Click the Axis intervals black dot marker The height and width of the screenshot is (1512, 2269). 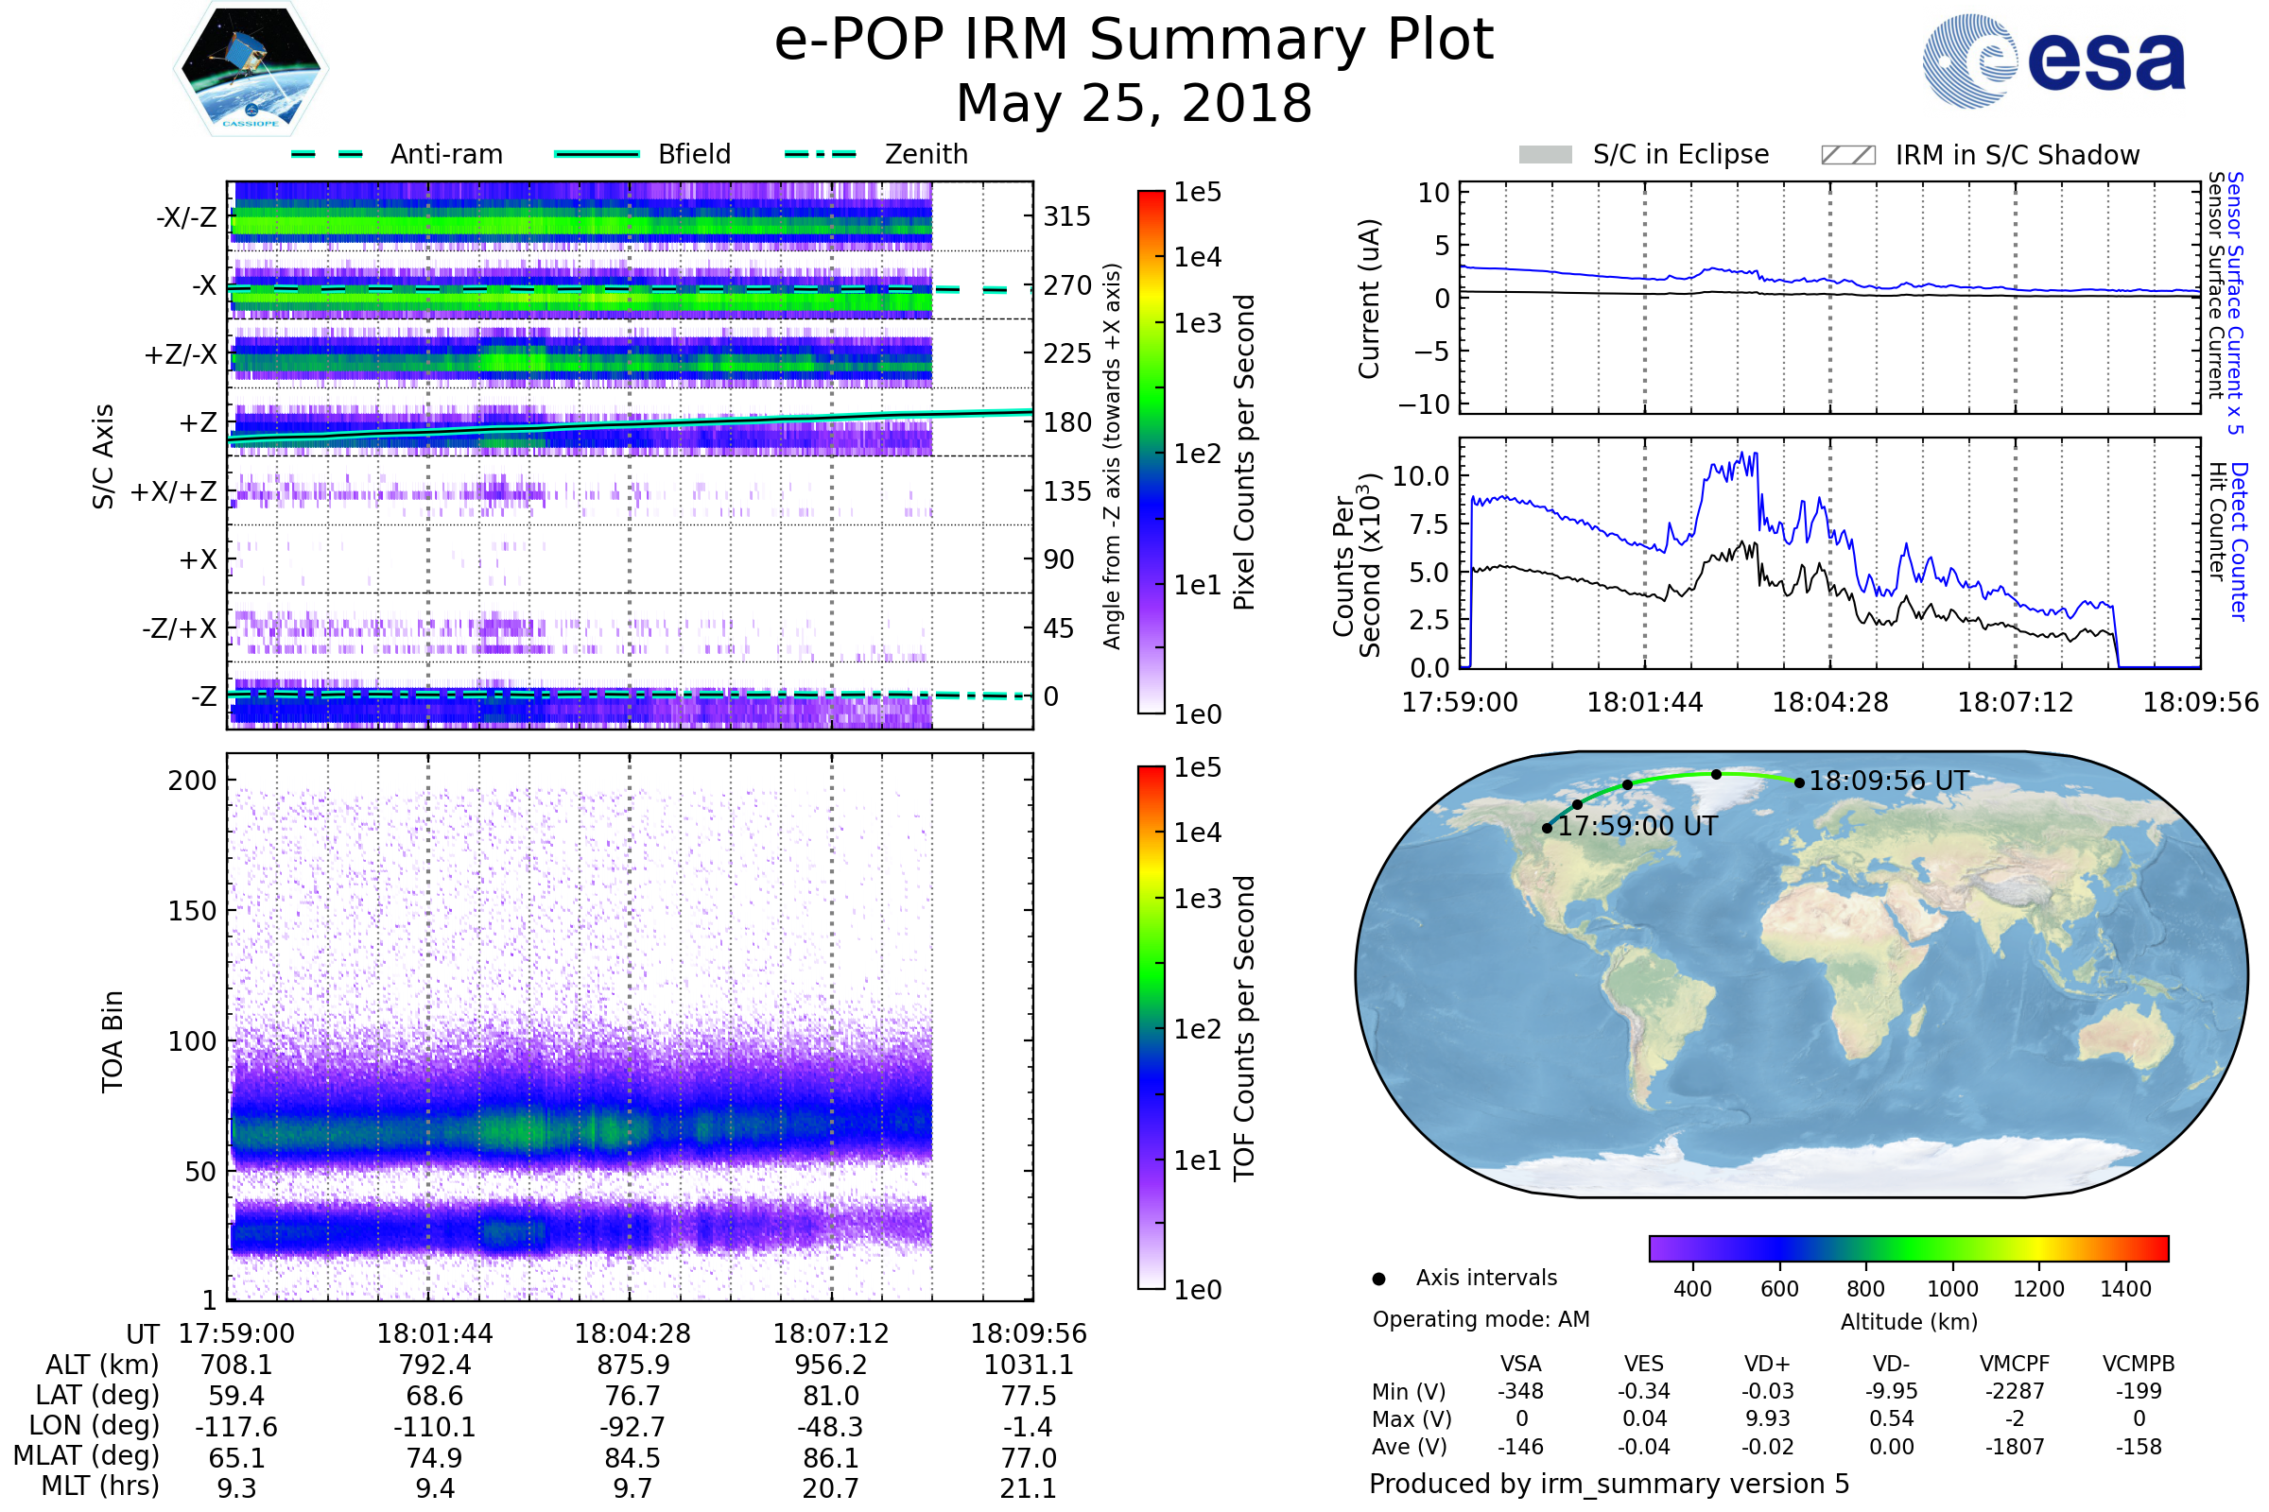point(1378,1279)
